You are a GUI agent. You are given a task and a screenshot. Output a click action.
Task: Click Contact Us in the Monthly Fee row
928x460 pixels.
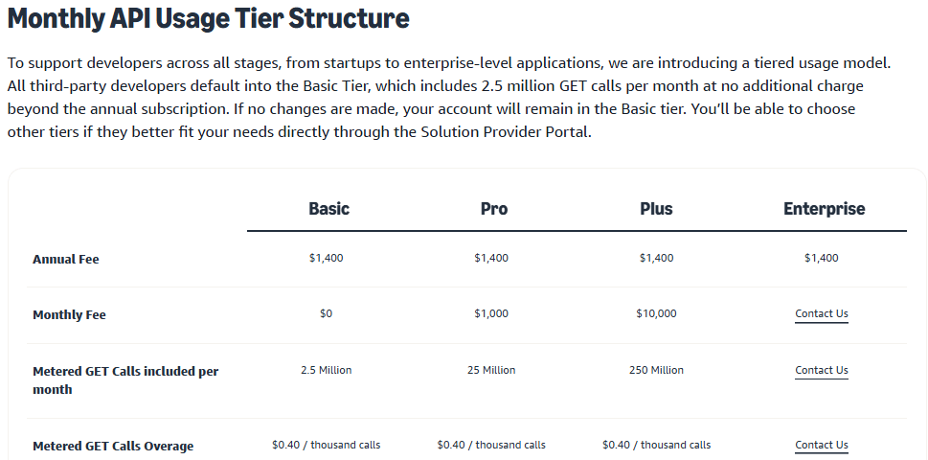821,314
